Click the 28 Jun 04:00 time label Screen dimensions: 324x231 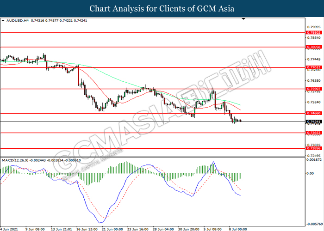[163, 229]
